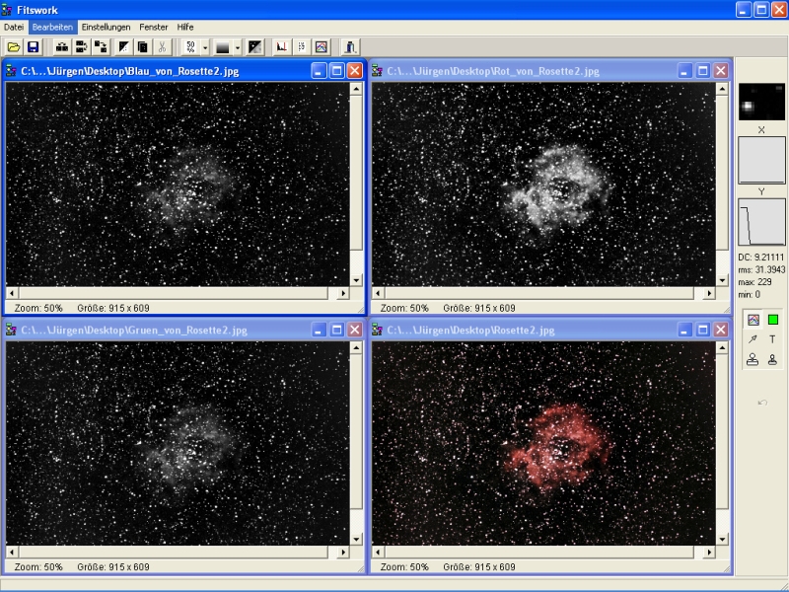Open the gradient display dropdown arrow

point(238,46)
